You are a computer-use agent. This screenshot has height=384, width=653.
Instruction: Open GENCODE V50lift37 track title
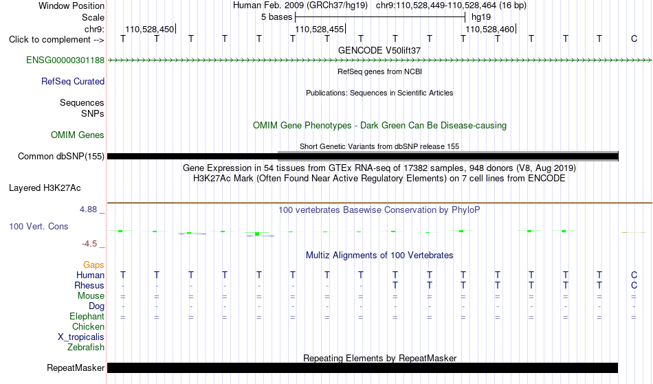[x=379, y=50]
